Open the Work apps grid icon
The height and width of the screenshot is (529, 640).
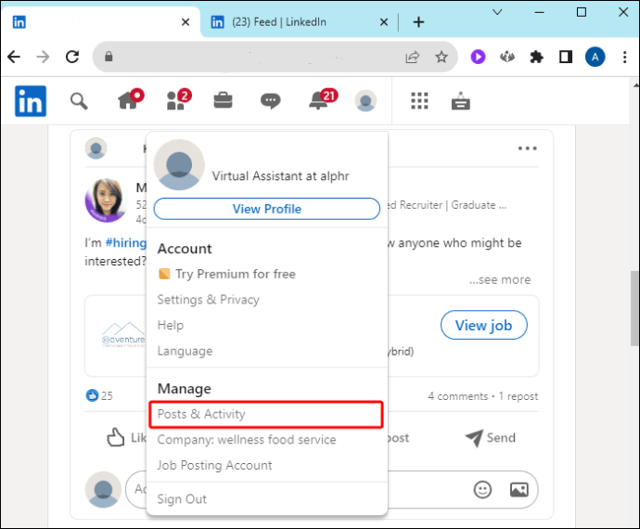(419, 101)
